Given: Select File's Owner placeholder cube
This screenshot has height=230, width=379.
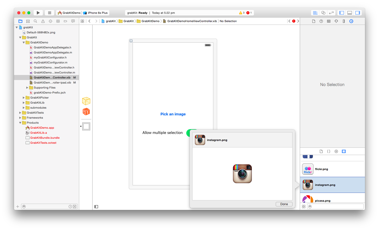Looking at the screenshot, I should click(x=86, y=101).
